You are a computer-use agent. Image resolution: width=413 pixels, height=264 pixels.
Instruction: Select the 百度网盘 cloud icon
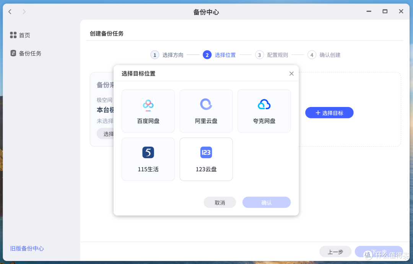tap(148, 104)
